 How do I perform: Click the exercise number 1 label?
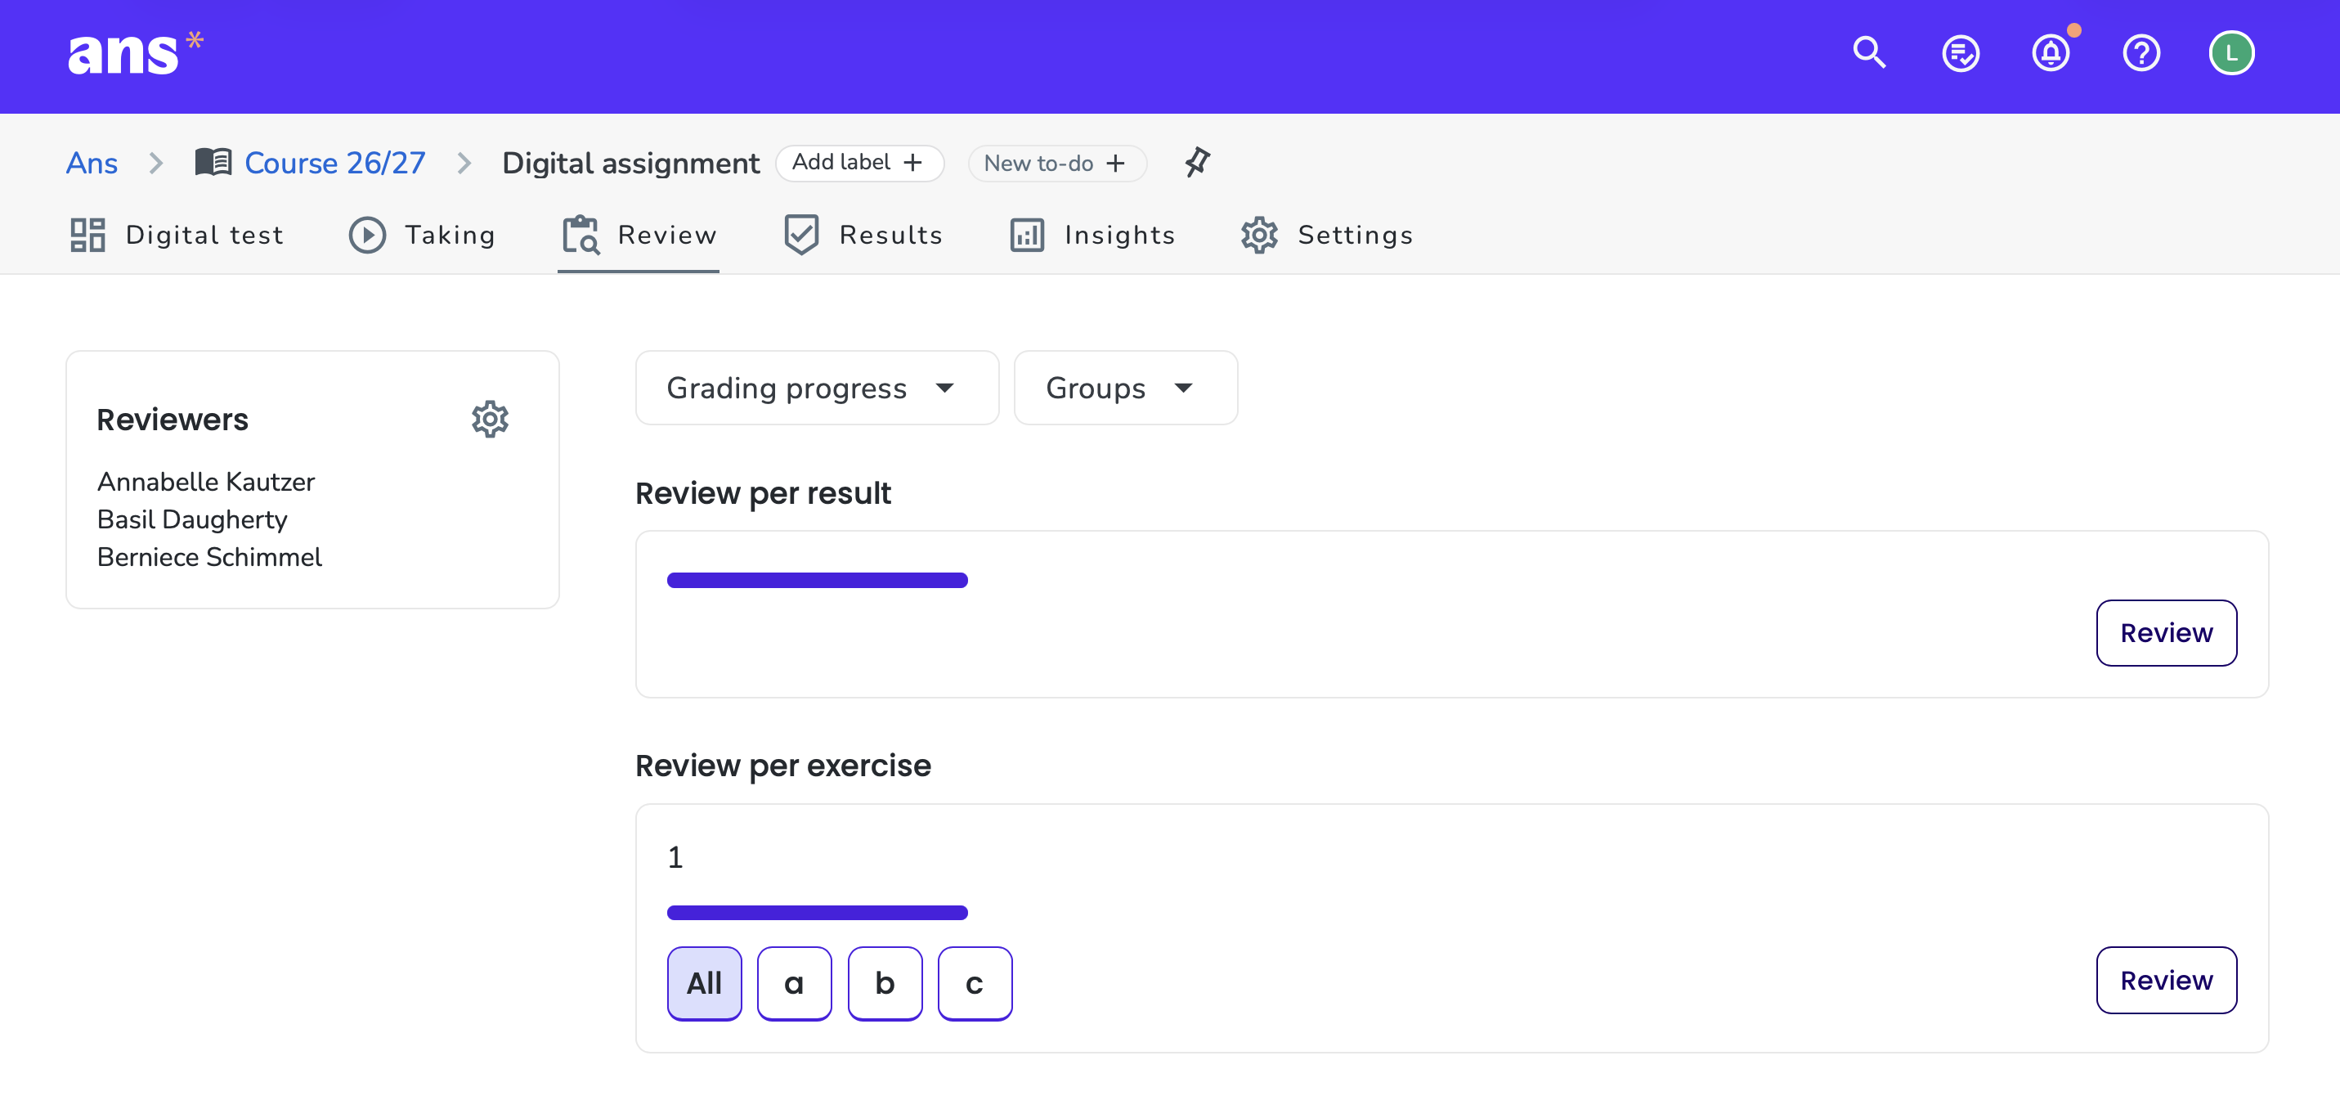(x=675, y=857)
